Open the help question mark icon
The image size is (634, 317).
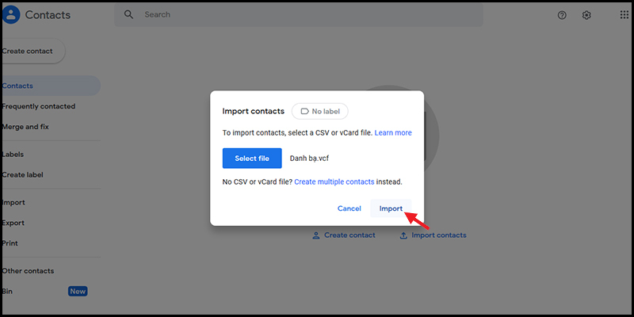(562, 15)
